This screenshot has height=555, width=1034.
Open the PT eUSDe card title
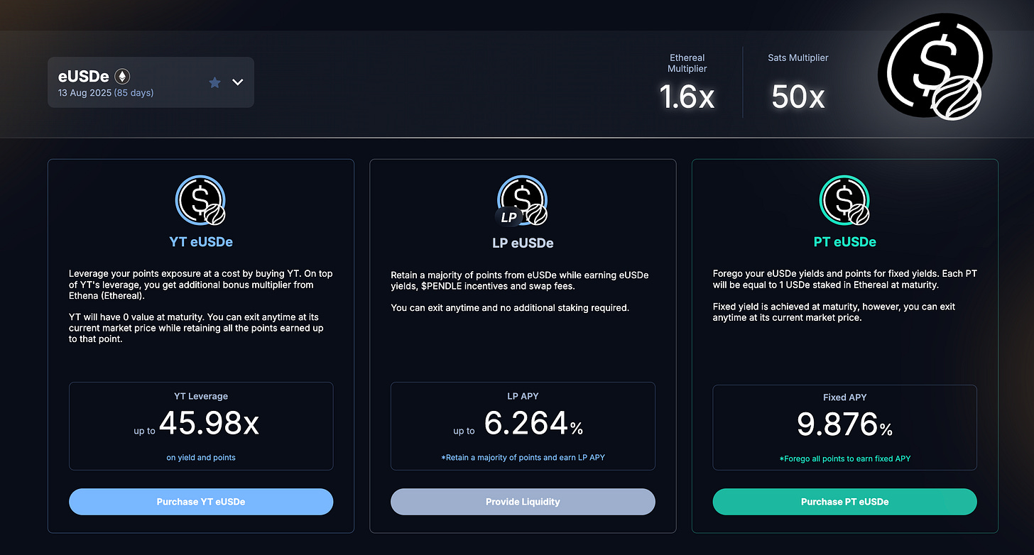pos(845,242)
